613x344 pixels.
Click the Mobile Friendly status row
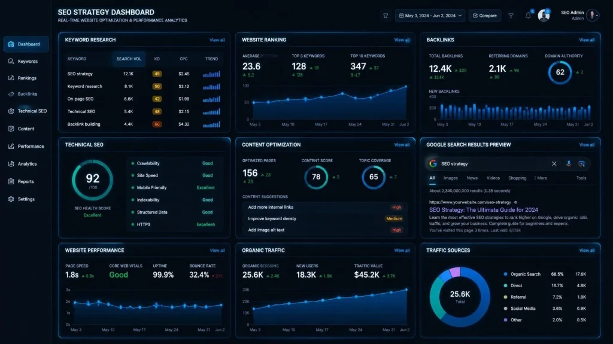[x=173, y=188]
